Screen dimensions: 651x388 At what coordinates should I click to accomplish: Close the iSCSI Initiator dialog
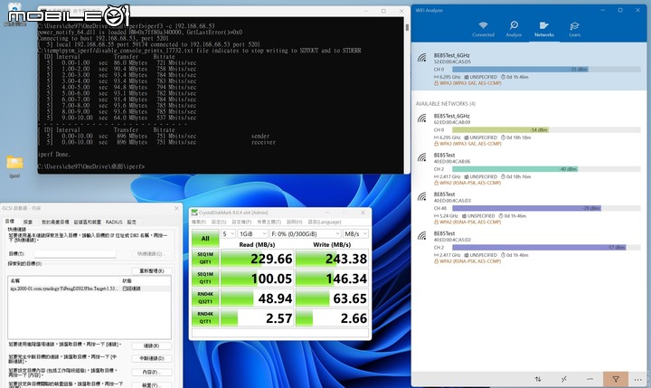pos(176,208)
